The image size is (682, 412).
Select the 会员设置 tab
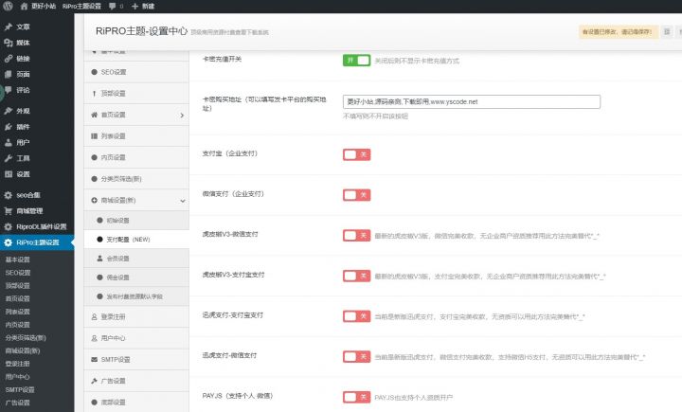pyautogui.click(x=118, y=258)
